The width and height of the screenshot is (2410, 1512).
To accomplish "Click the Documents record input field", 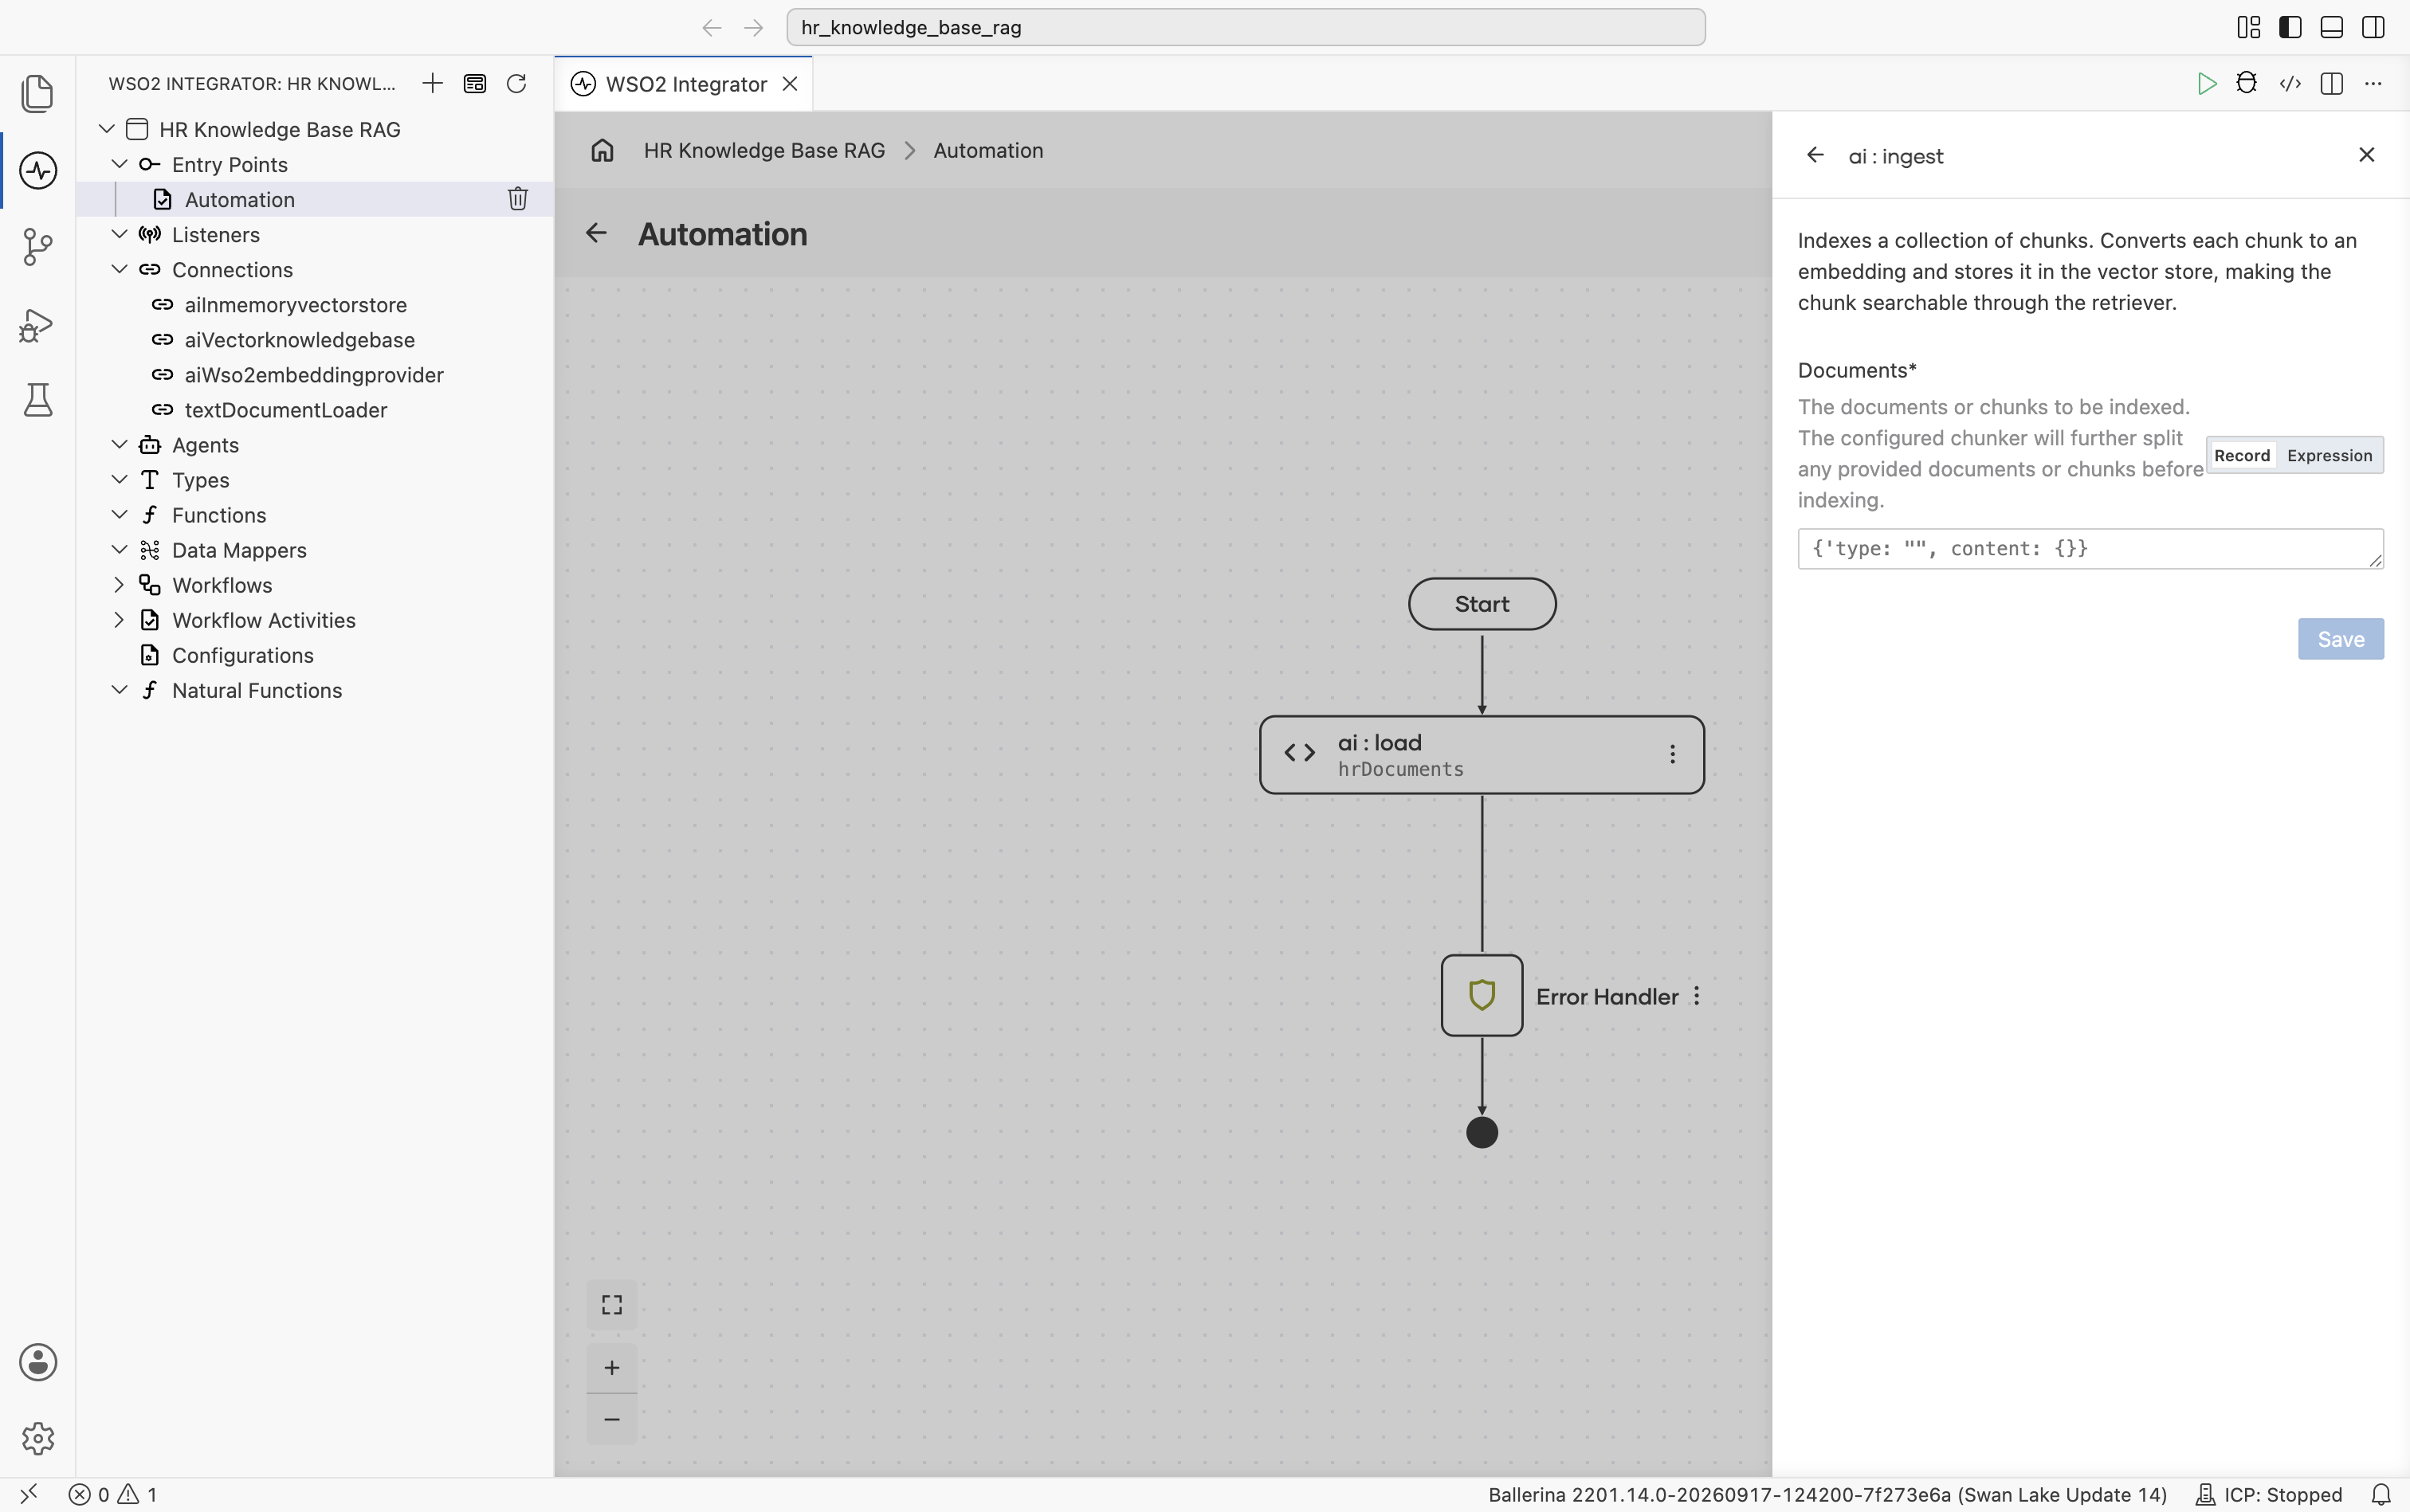I will (2090, 549).
